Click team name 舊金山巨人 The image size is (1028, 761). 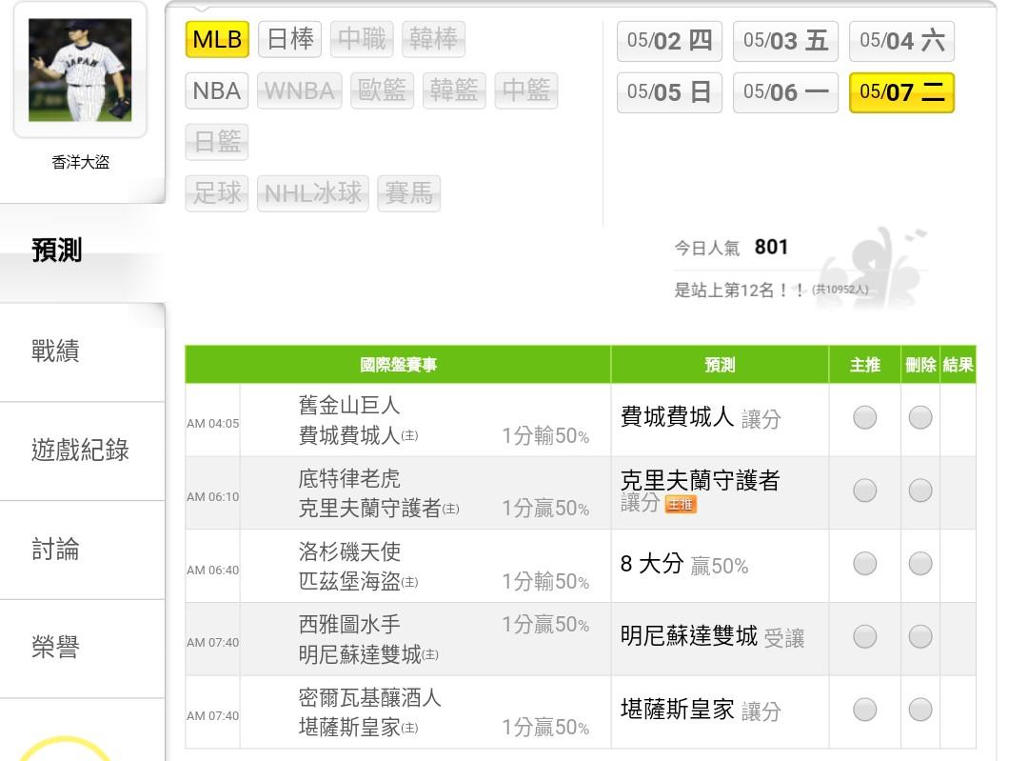(x=349, y=406)
